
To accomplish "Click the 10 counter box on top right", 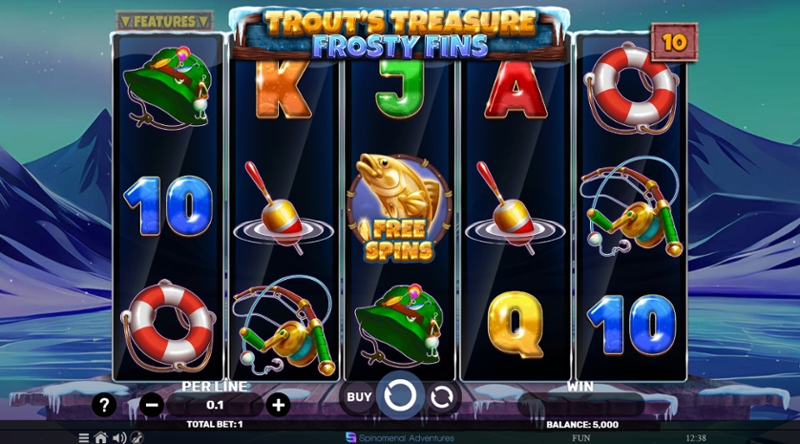I will click(675, 42).
